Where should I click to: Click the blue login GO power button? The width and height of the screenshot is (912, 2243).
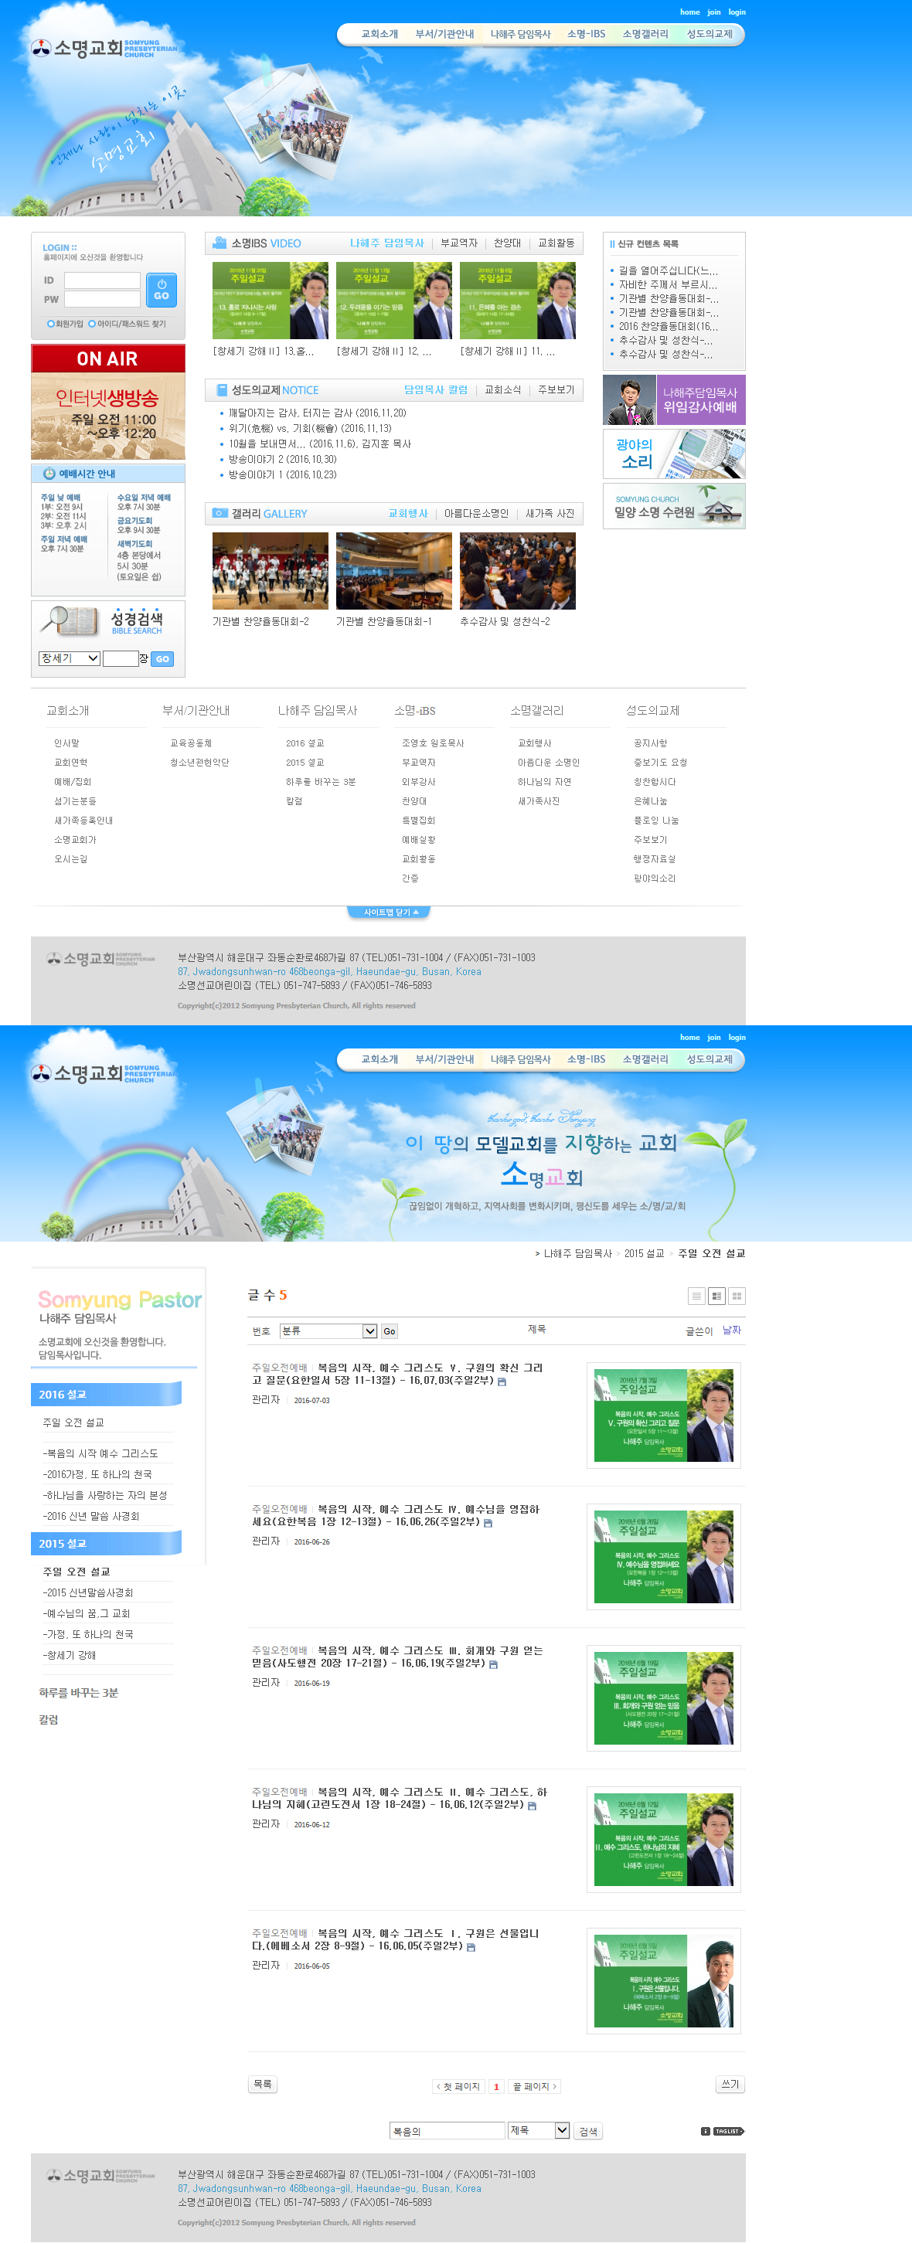point(162,290)
